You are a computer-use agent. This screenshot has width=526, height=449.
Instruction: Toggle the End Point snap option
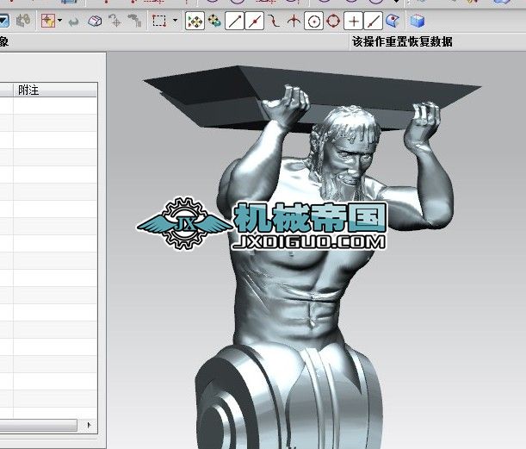pos(234,22)
